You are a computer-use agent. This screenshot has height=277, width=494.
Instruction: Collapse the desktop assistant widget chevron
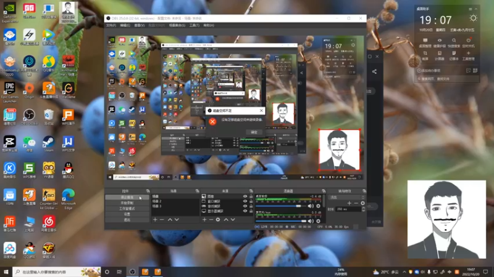(476, 9)
